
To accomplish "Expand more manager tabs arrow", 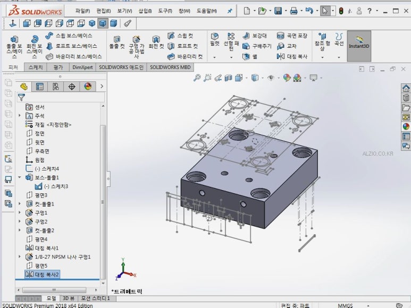I will click(x=102, y=87).
